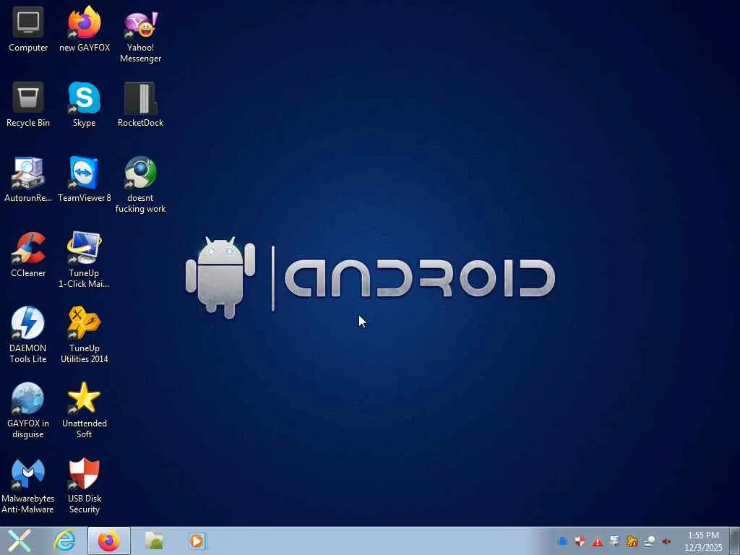This screenshot has height=555, width=740.
Task: Click the Show Desktop strip beside clock
Action: point(735,541)
